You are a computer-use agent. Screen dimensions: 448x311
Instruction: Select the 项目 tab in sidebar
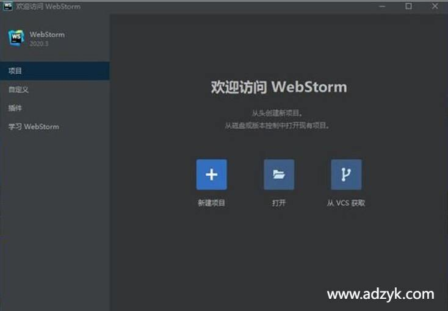pyautogui.click(x=55, y=71)
